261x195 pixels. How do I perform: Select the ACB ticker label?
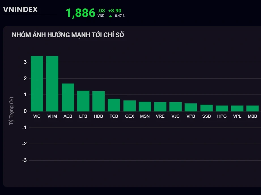click(x=68, y=116)
